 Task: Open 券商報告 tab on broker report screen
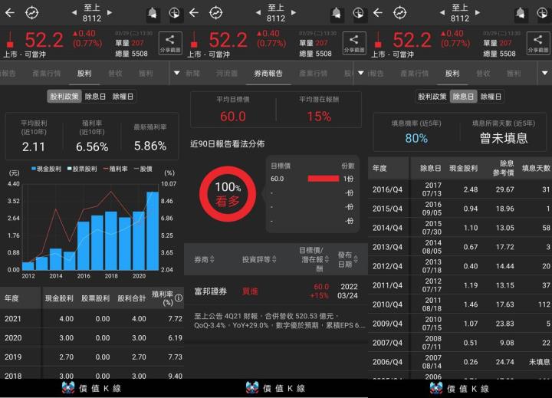click(268, 74)
